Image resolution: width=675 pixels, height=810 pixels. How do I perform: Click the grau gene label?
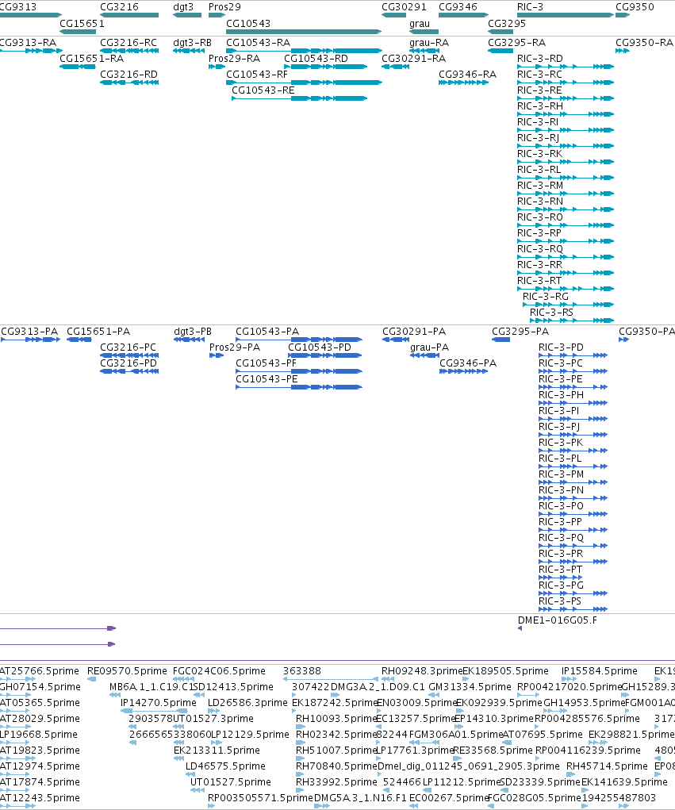[x=420, y=23]
